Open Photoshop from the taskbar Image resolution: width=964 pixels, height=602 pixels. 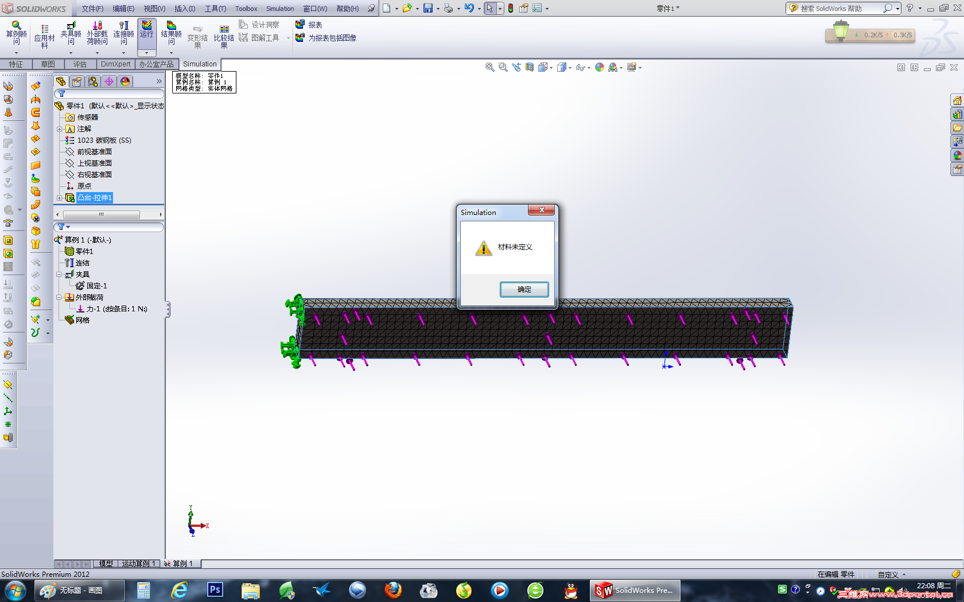(x=215, y=590)
